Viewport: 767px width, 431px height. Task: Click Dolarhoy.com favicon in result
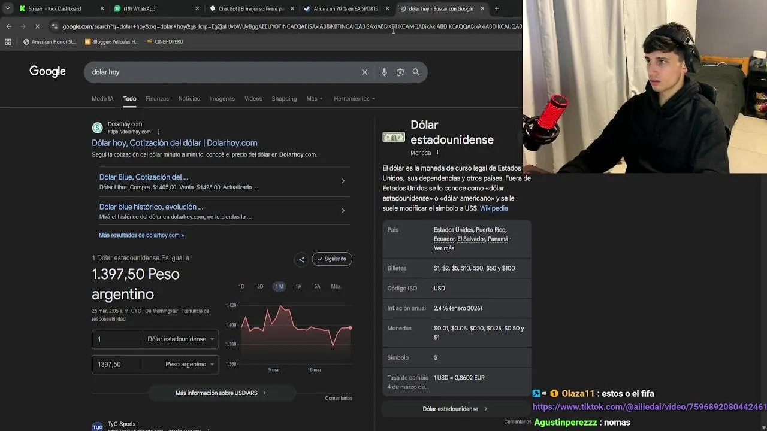[x=97, y=128]
